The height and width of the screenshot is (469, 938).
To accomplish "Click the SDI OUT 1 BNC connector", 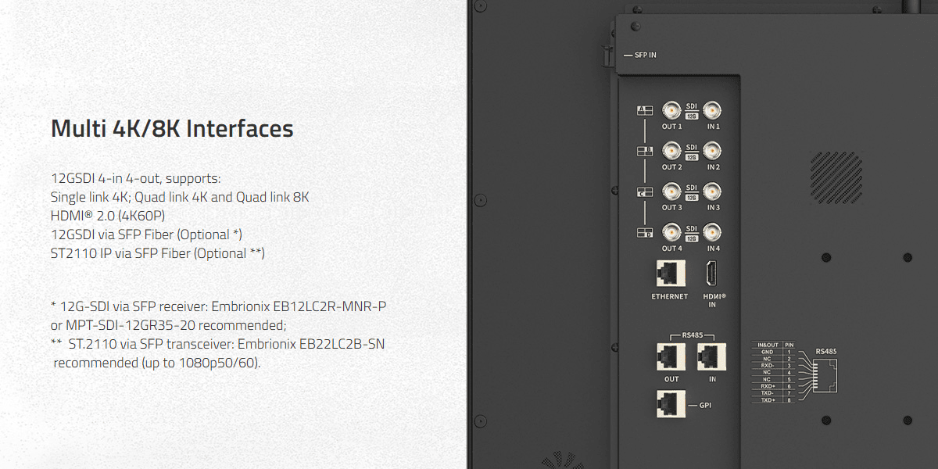I will [671, 109].
